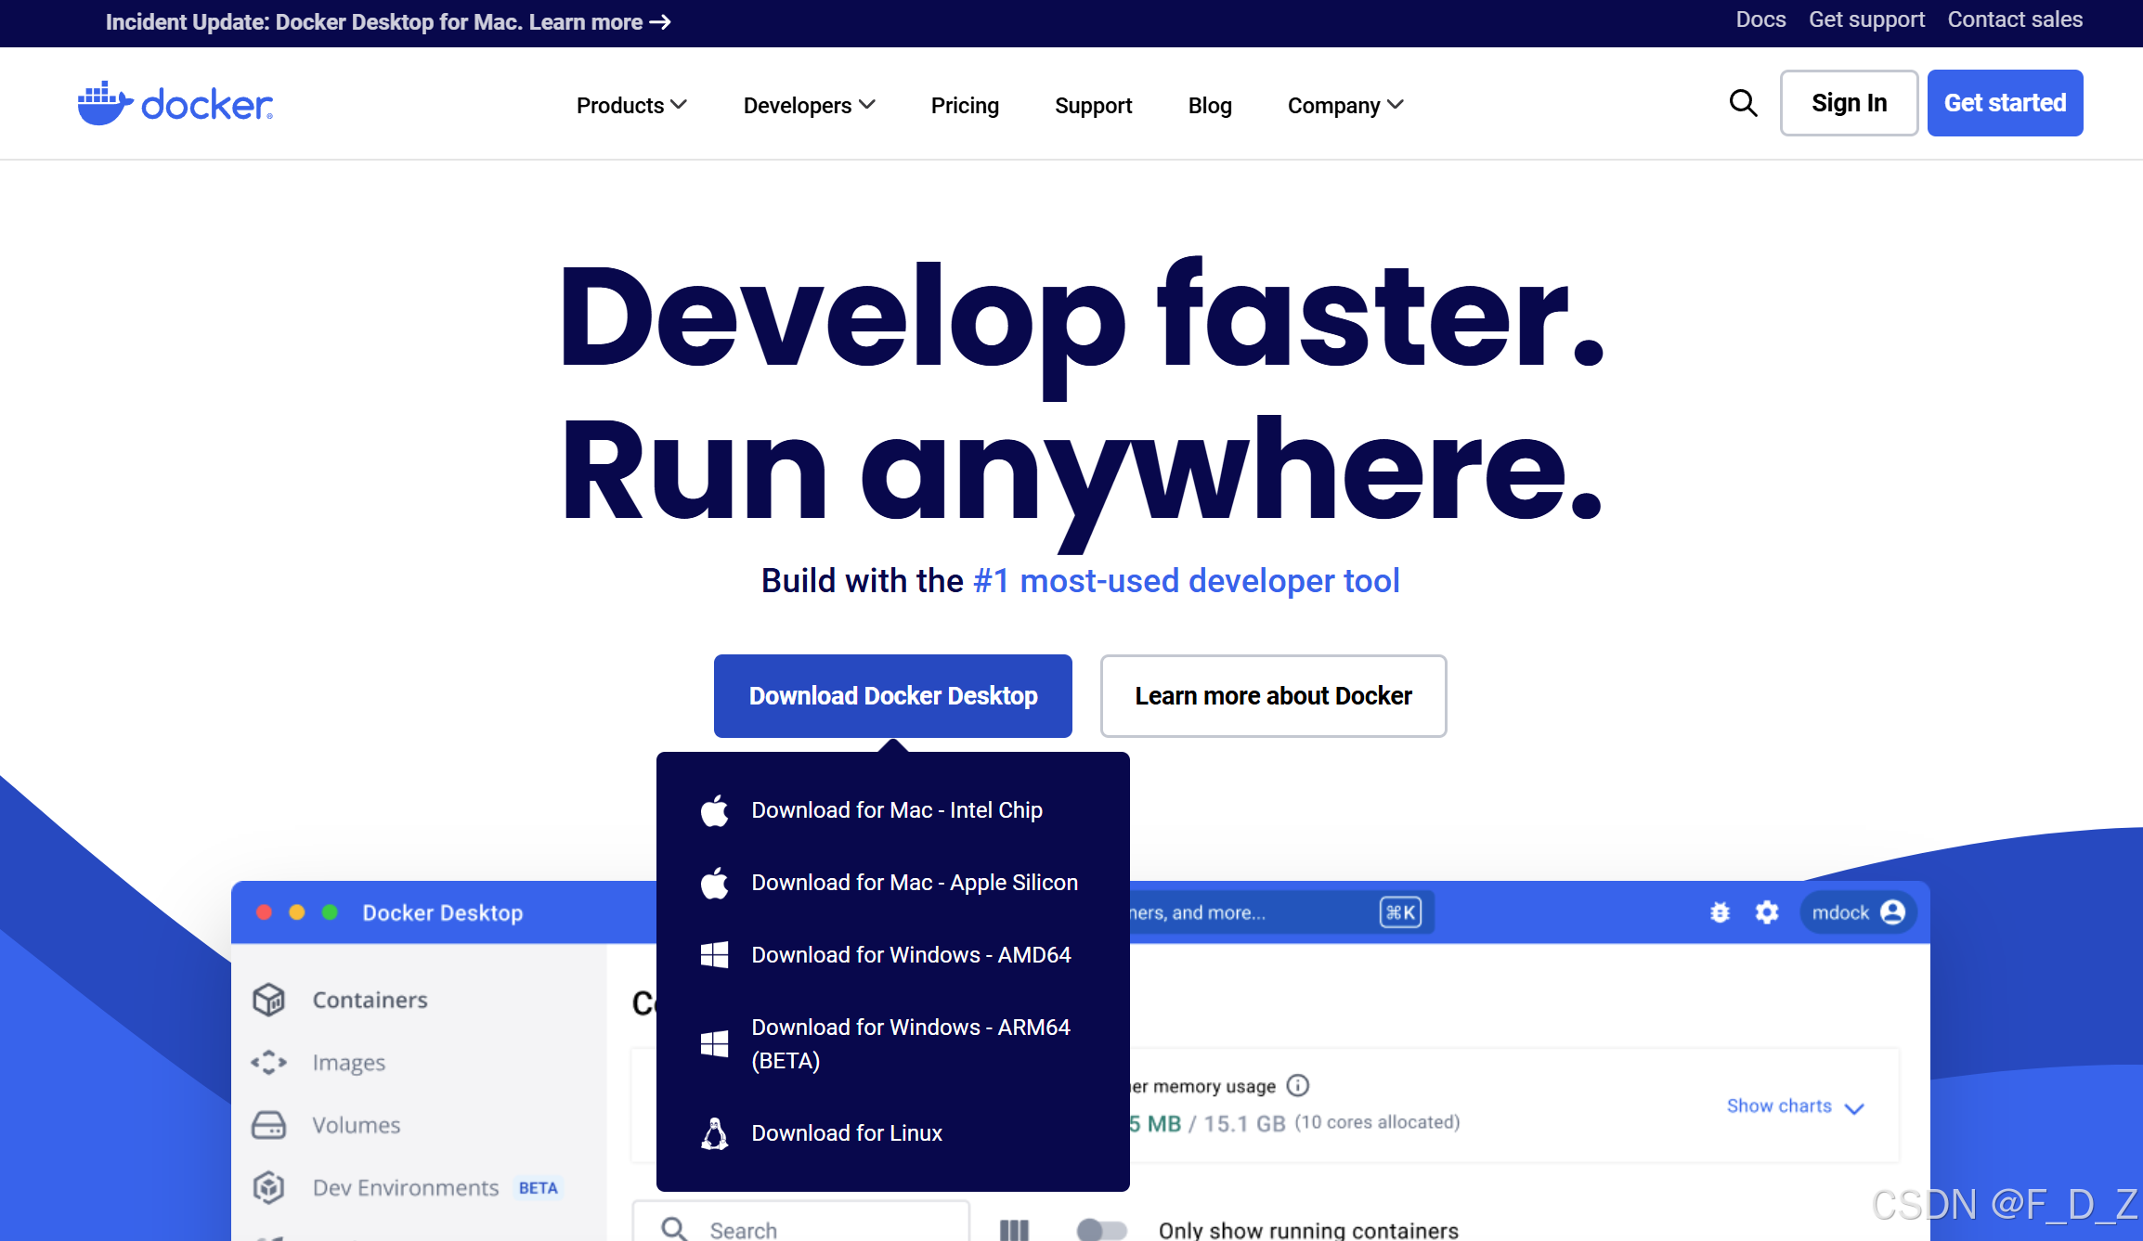
Task: Expand the Products dropdown menu
Action: [x=631, y=105]
